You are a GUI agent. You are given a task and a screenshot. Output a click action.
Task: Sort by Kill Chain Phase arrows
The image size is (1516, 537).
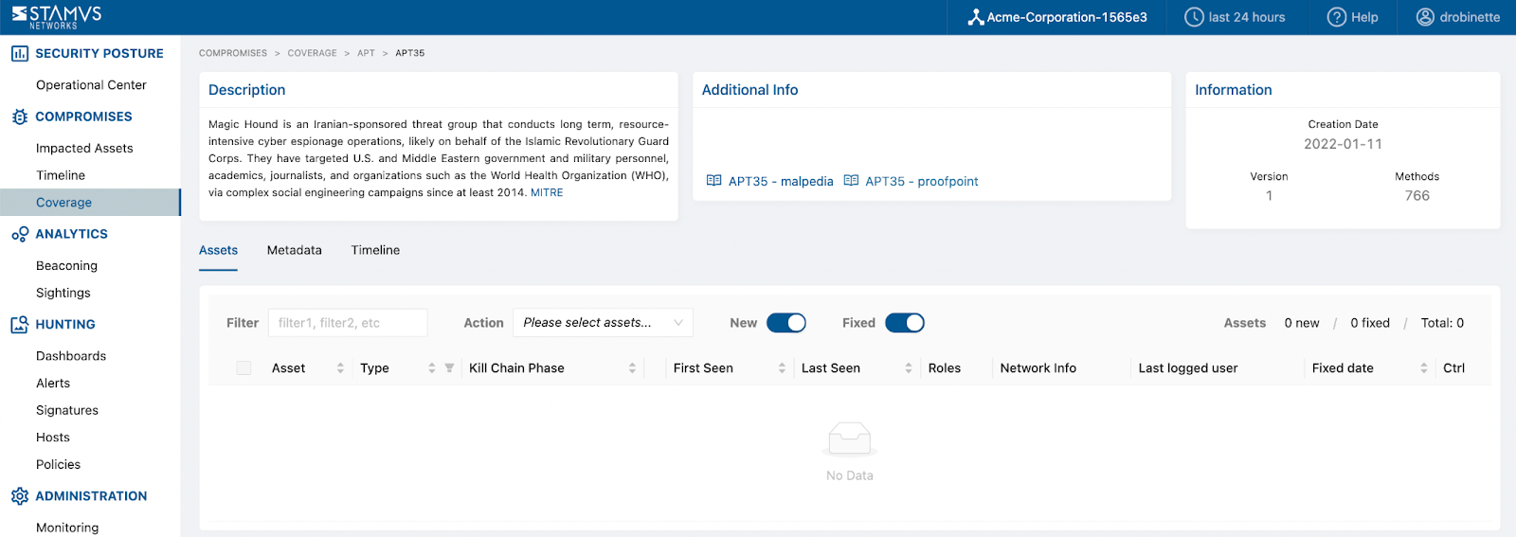(x=632, y=368)
